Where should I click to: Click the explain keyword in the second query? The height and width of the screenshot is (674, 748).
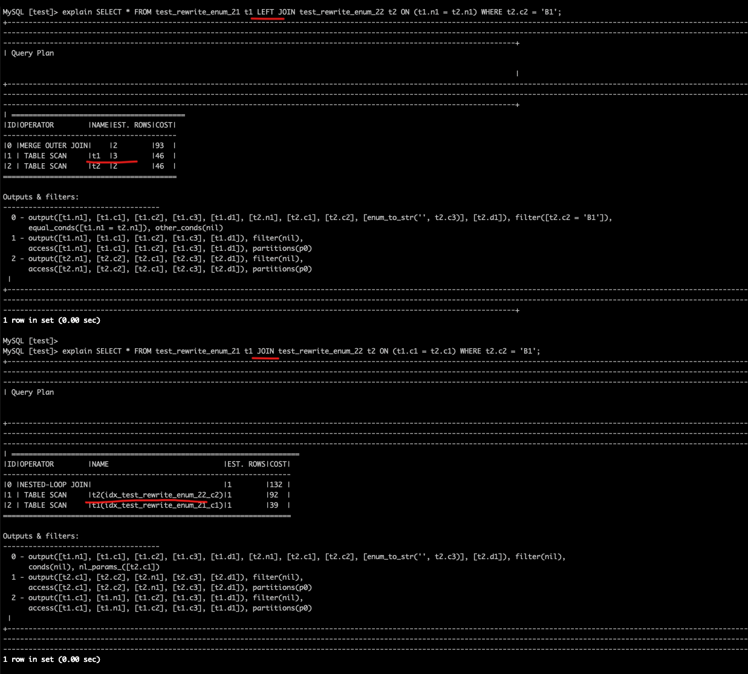(77, 351)
